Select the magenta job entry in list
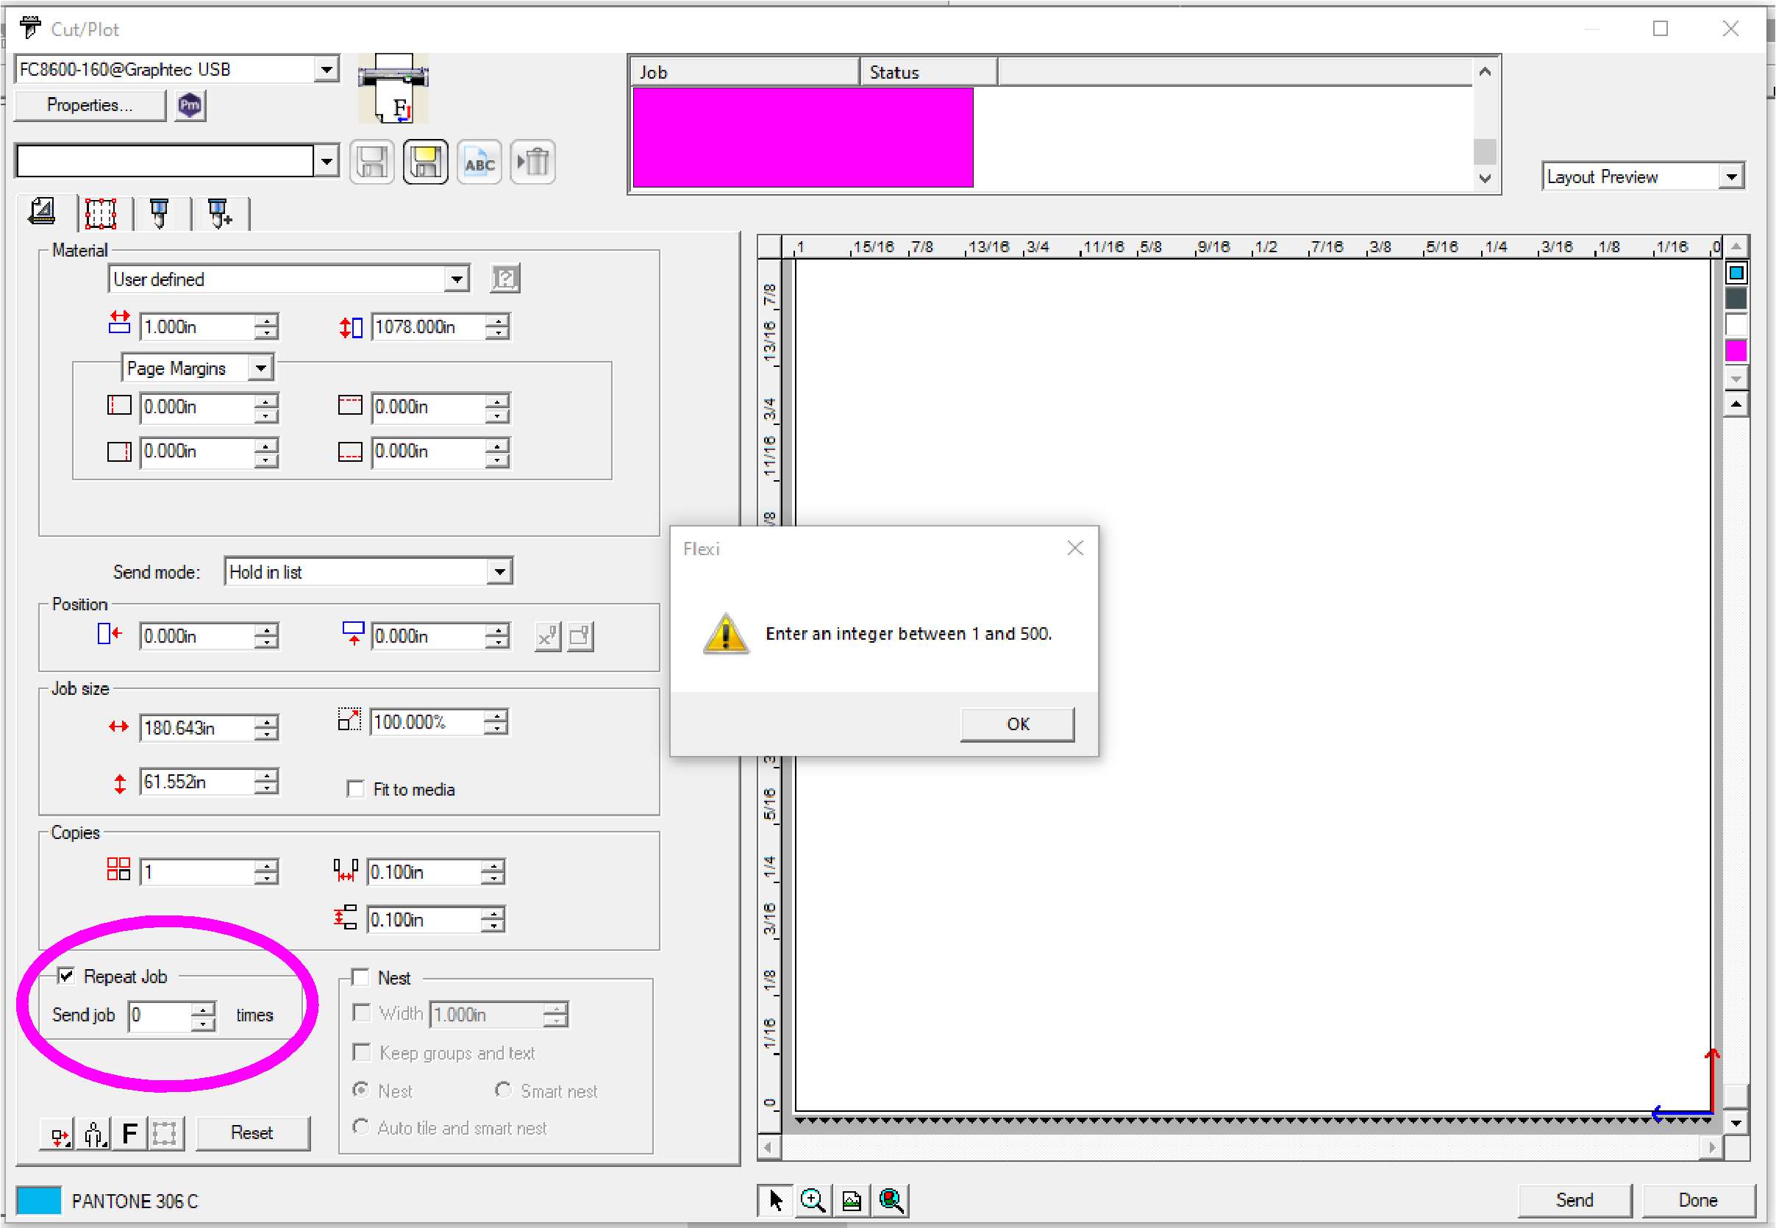Screen dimensions: 1776x1228 click(802, 138)
